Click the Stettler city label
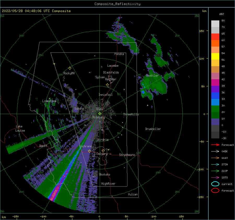Viewport: 235px width, 220px height. [152, 76]
